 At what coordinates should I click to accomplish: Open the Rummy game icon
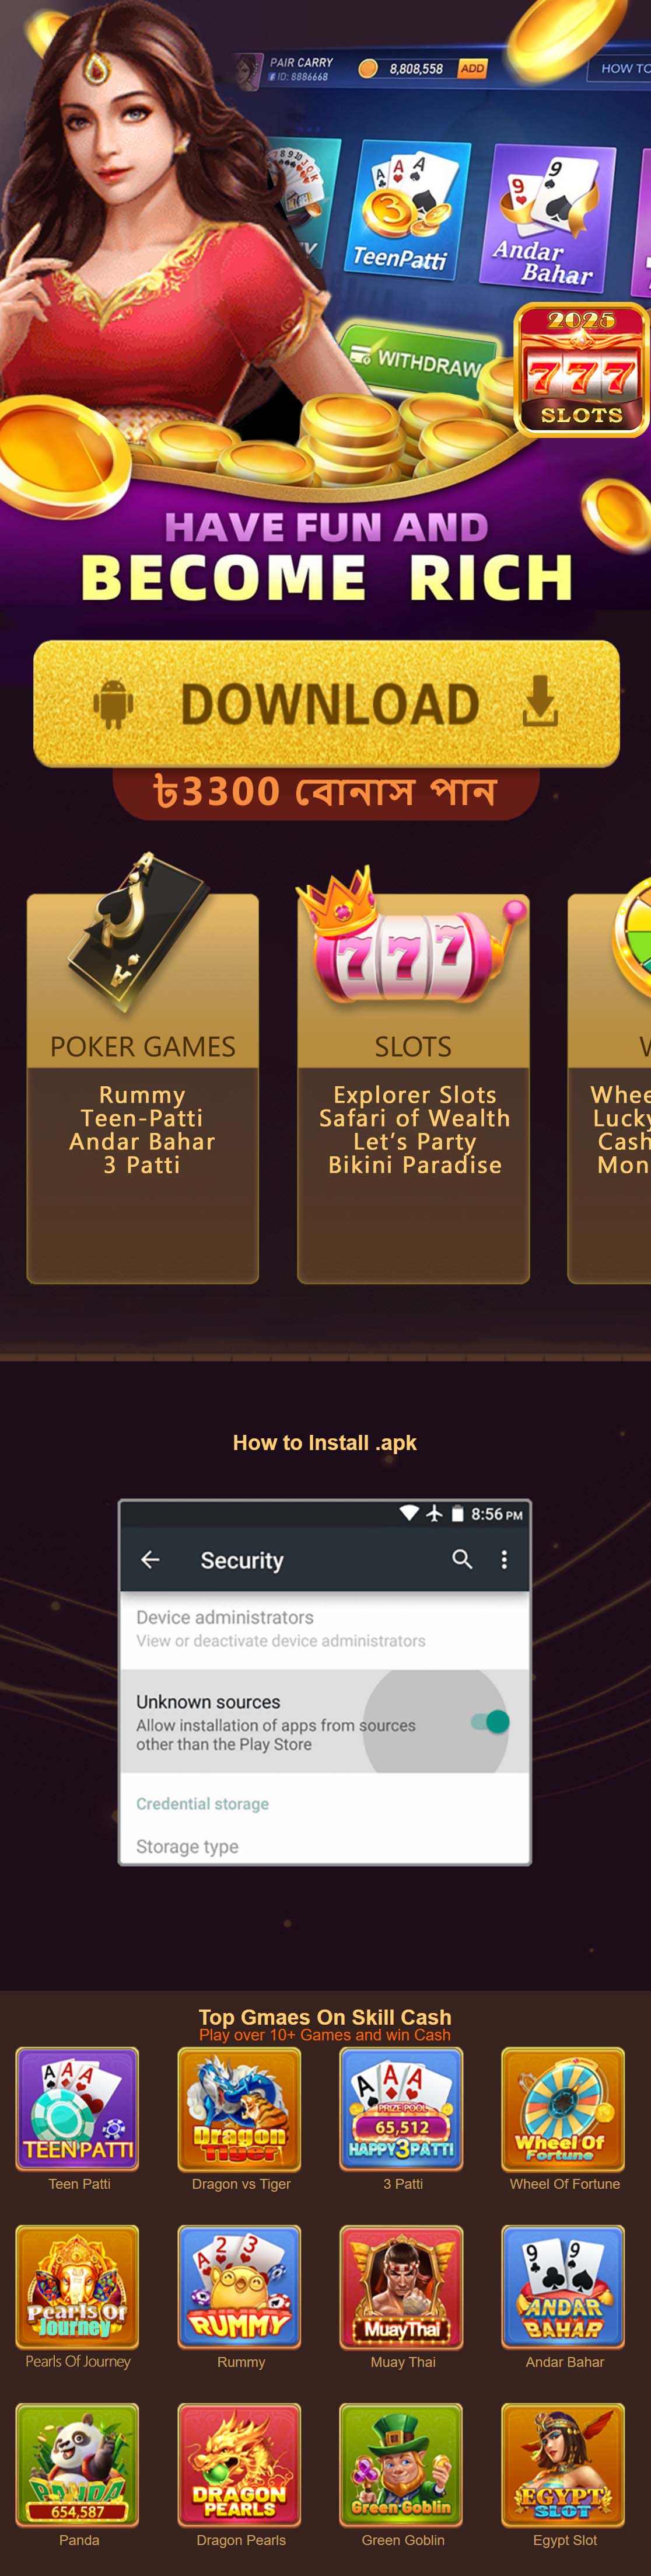tap(240, 2286)
